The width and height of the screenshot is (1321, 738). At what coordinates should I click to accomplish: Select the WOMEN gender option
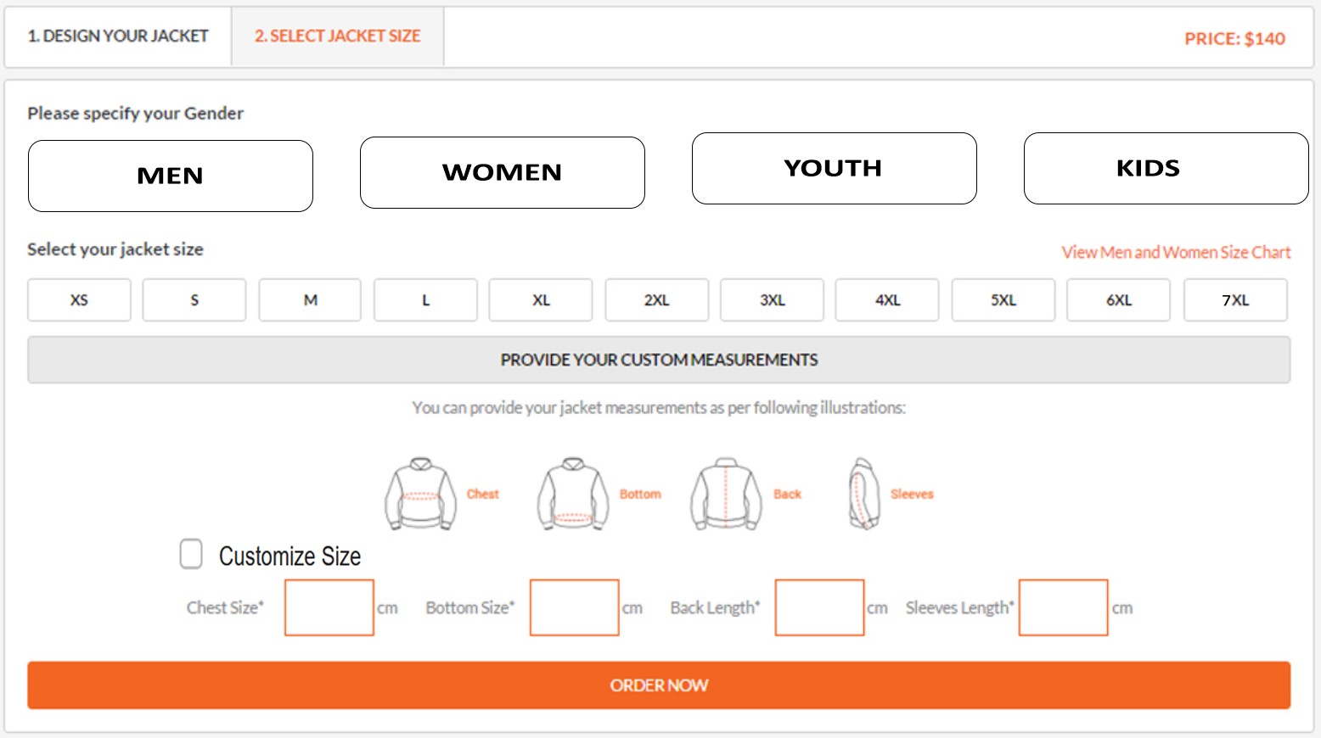coord(502,172)
